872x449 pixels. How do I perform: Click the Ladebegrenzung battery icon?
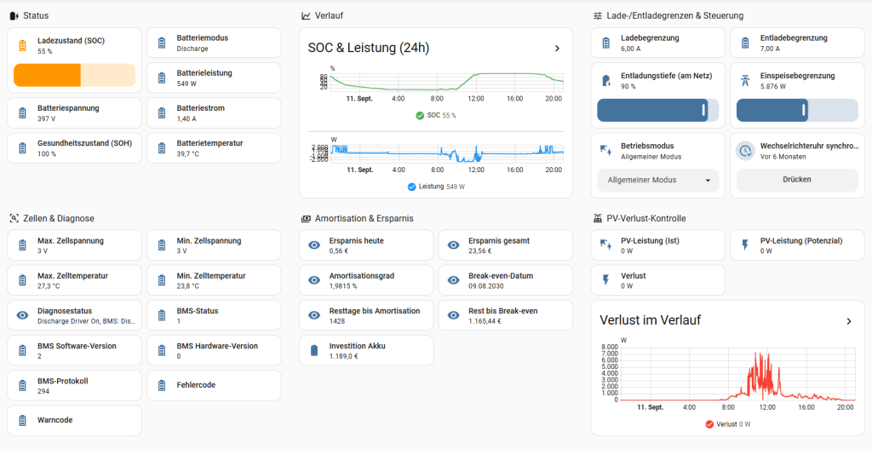tap(606, 43)
